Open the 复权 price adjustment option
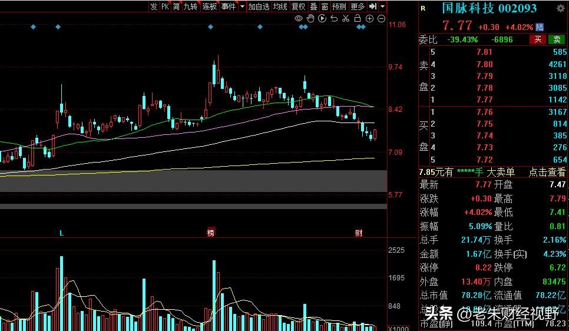569x331 pixels. point(299,6)
